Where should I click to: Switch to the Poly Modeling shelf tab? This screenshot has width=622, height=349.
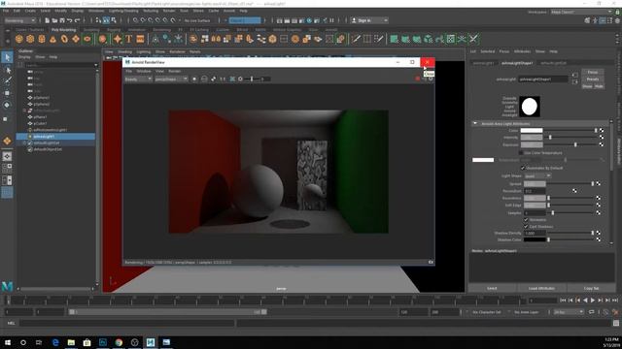click(63, 30)
